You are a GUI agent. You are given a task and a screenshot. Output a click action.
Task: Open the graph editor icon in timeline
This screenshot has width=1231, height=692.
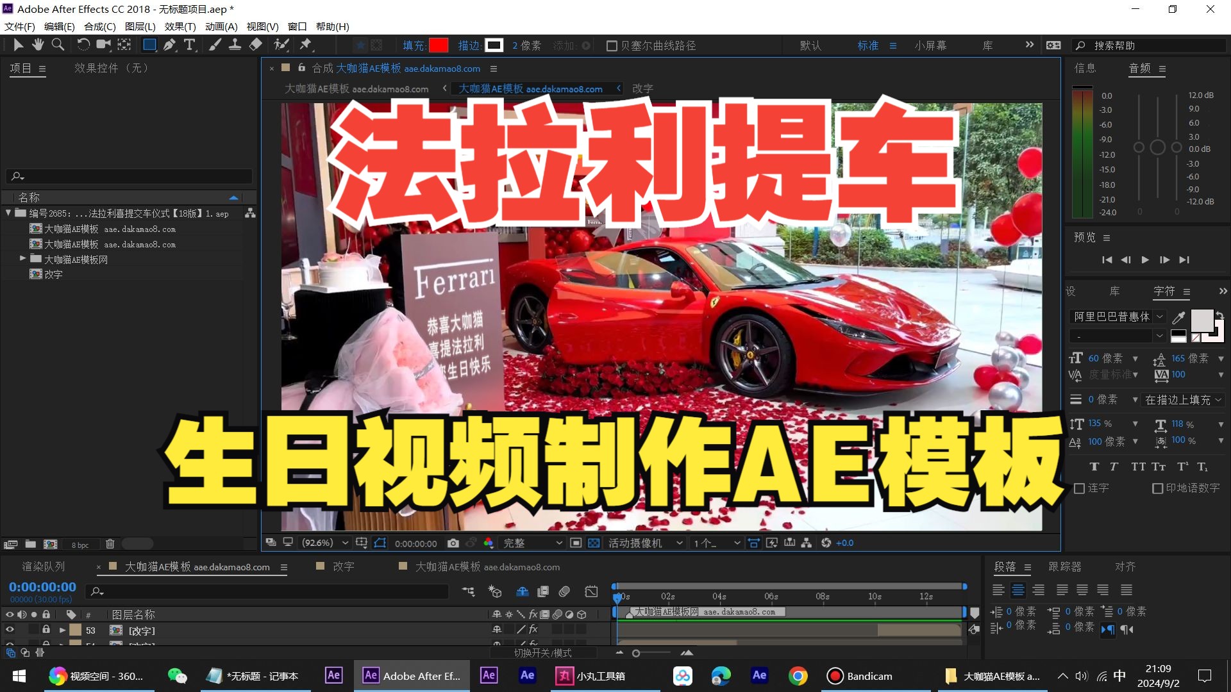(x=591, y=591)
